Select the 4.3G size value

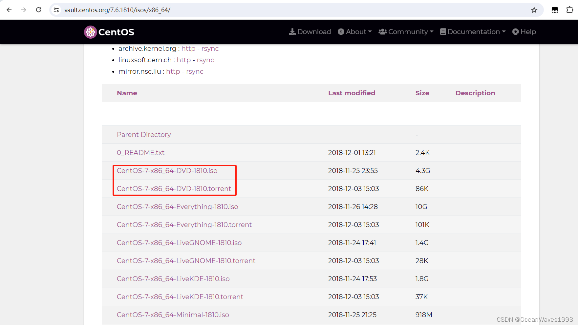pos(423,171)
